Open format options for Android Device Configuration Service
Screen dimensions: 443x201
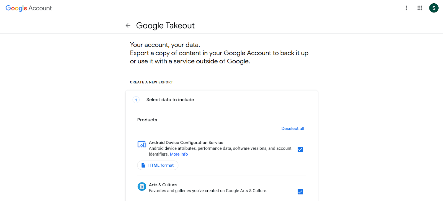158,165
